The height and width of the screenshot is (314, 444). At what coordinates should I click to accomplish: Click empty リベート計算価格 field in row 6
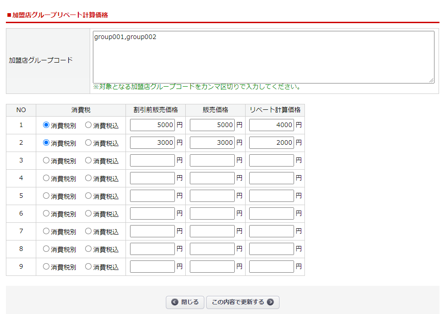(271, 213)
